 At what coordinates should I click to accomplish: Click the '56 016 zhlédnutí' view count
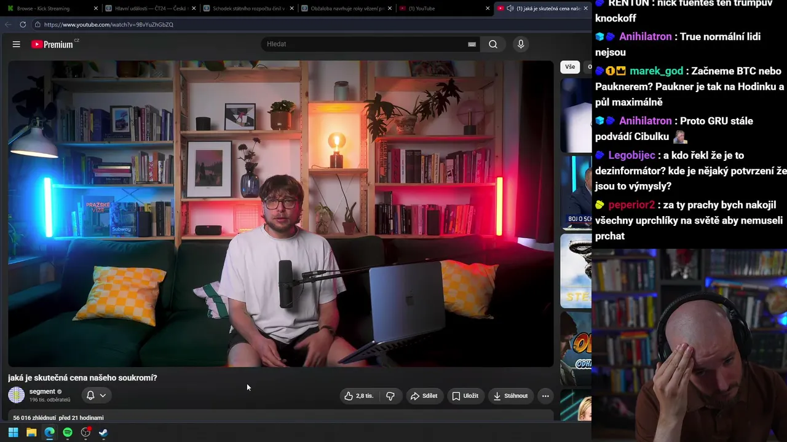(35, 418)
